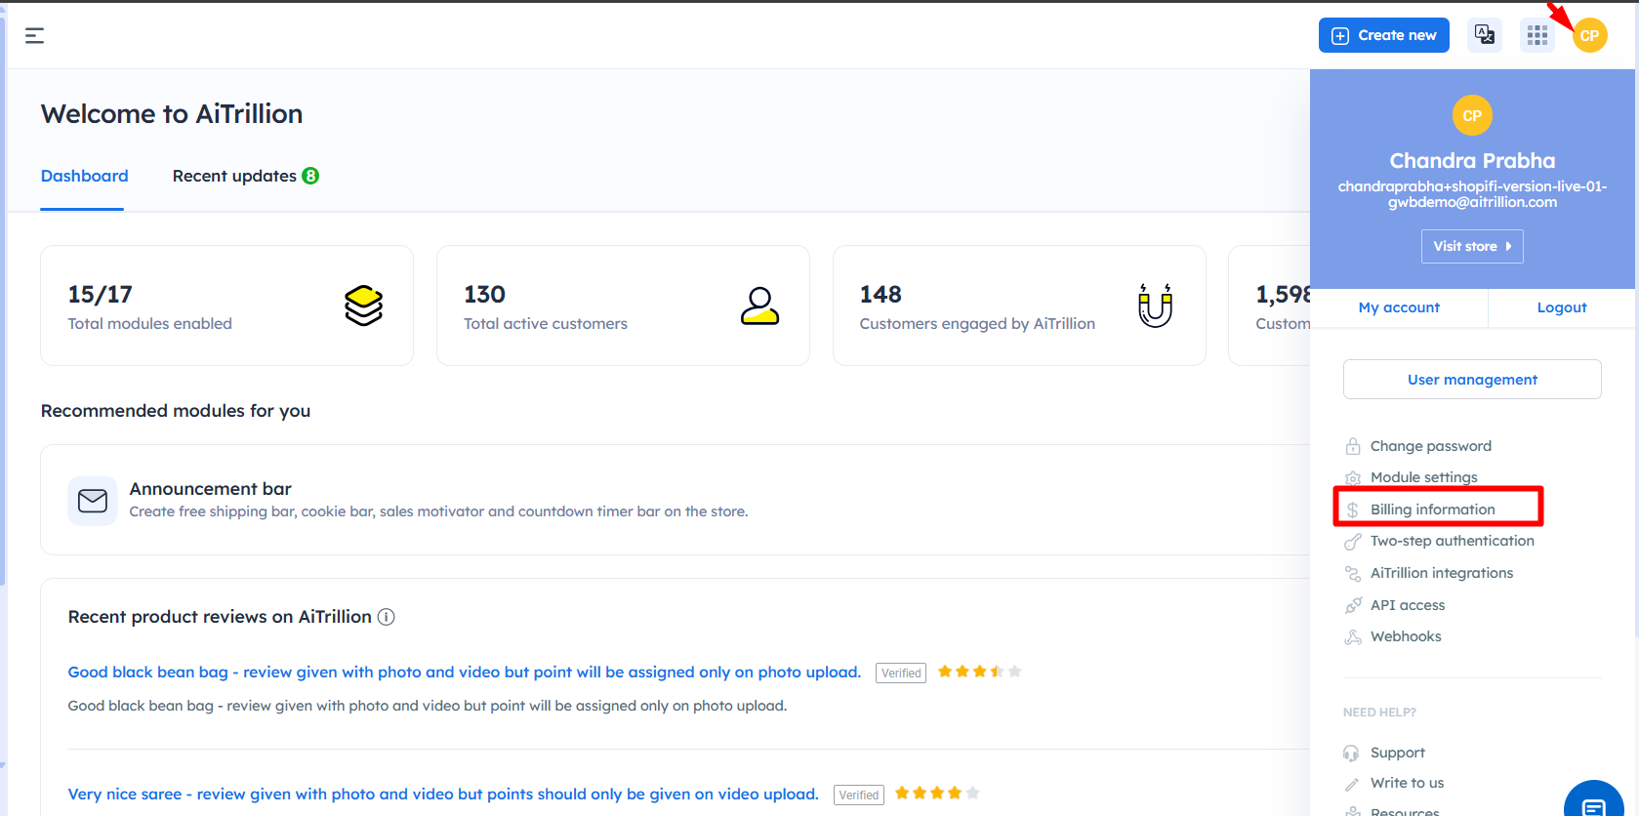Open Billing information from profile menu

click(x=1432, y=510)
